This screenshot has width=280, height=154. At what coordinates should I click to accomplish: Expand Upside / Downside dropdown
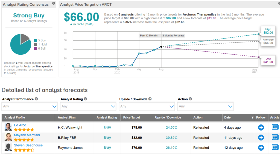tap(147, 106)
